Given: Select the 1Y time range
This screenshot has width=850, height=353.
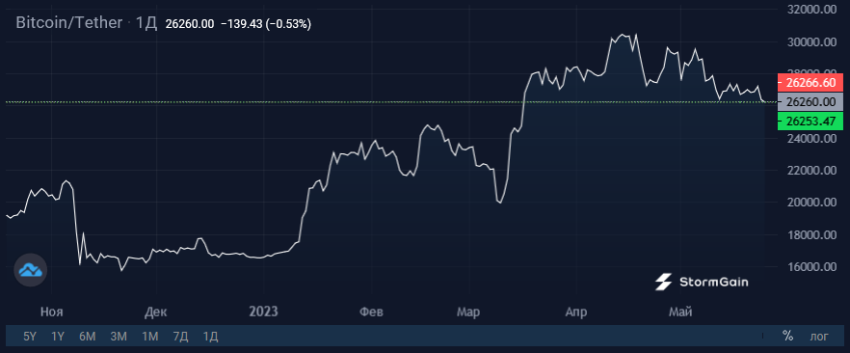Looking at the screenshot, I should point(58,337).
